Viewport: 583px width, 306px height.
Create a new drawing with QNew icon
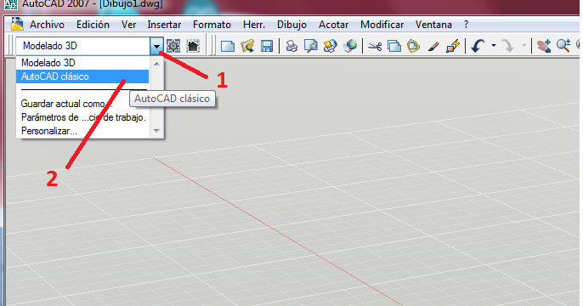pyautogui.click(x=228, y=46)
